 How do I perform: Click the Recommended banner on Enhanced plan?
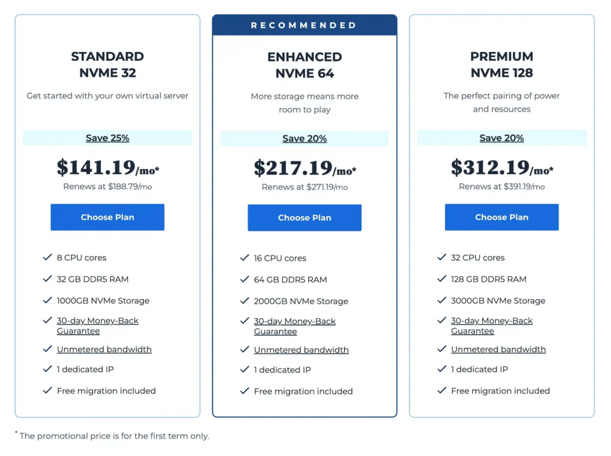304,26
